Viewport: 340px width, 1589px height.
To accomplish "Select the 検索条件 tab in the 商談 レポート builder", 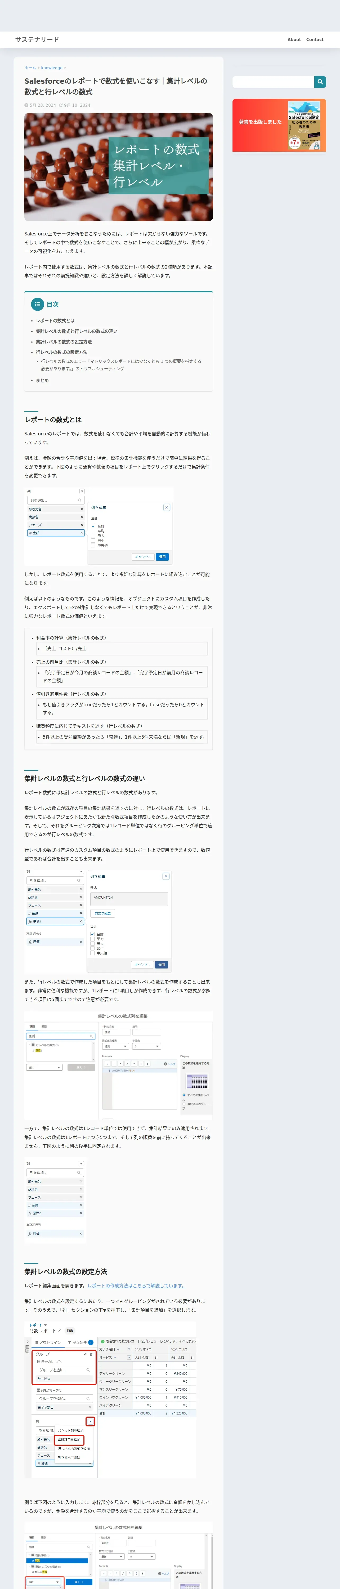I will [x=80, y=1342].
